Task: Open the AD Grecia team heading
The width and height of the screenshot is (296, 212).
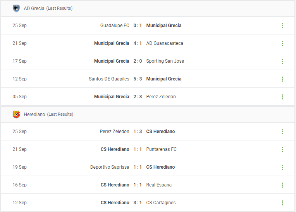Action: click(x=34, y=9)
